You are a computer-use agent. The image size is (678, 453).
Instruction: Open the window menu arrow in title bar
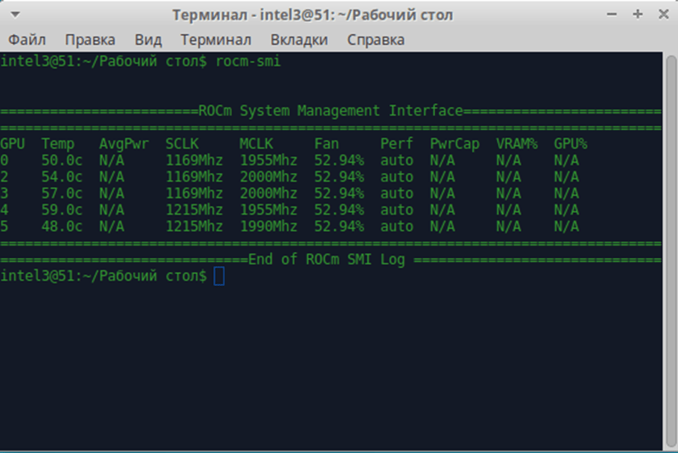(15, 14)
